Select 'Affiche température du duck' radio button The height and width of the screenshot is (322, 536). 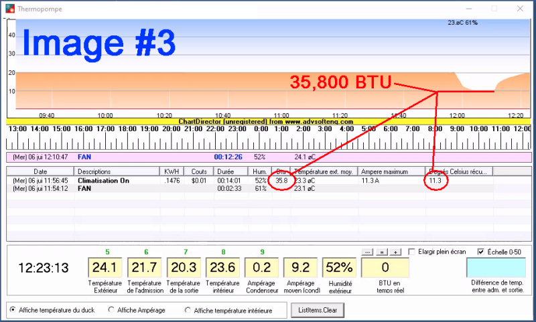[x=13, y=310]
